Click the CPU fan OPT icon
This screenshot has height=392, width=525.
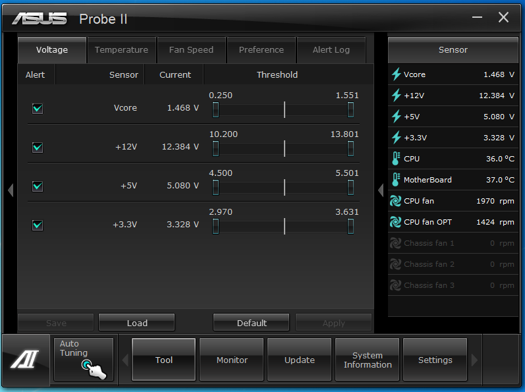coord(395,222)
